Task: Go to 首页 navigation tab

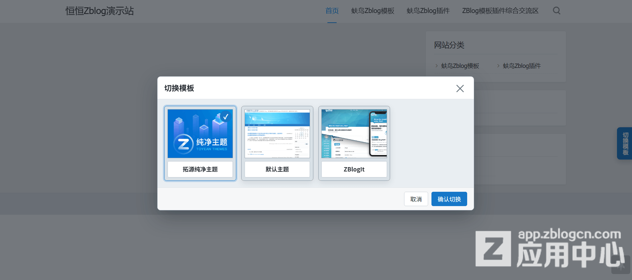Action: pyautogui.click(x=332, y=11)
